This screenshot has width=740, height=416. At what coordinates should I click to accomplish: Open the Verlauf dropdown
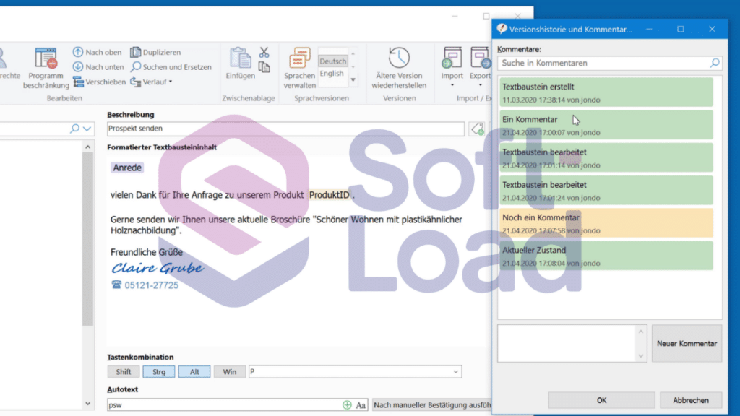pos(151,82)
